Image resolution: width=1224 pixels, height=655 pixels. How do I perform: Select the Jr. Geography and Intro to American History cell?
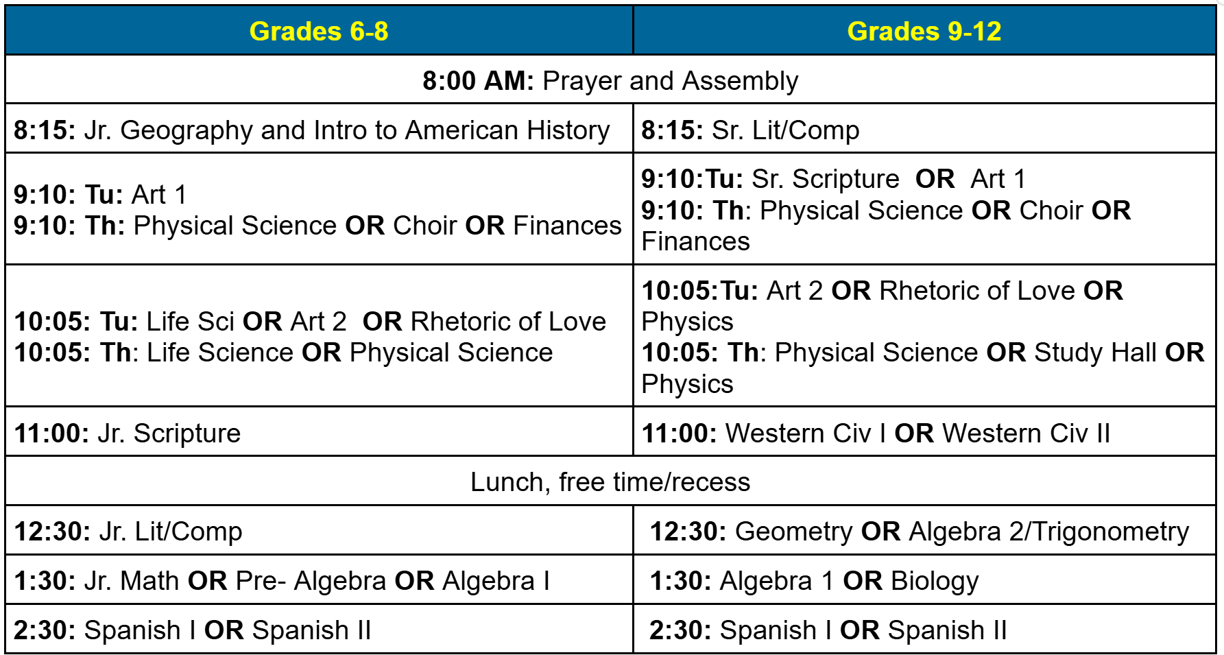319,129
